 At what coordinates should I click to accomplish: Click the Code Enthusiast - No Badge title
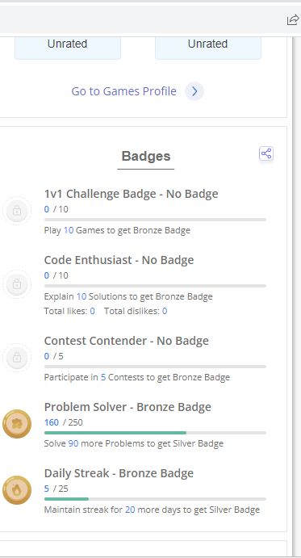[x=119, y=260]
